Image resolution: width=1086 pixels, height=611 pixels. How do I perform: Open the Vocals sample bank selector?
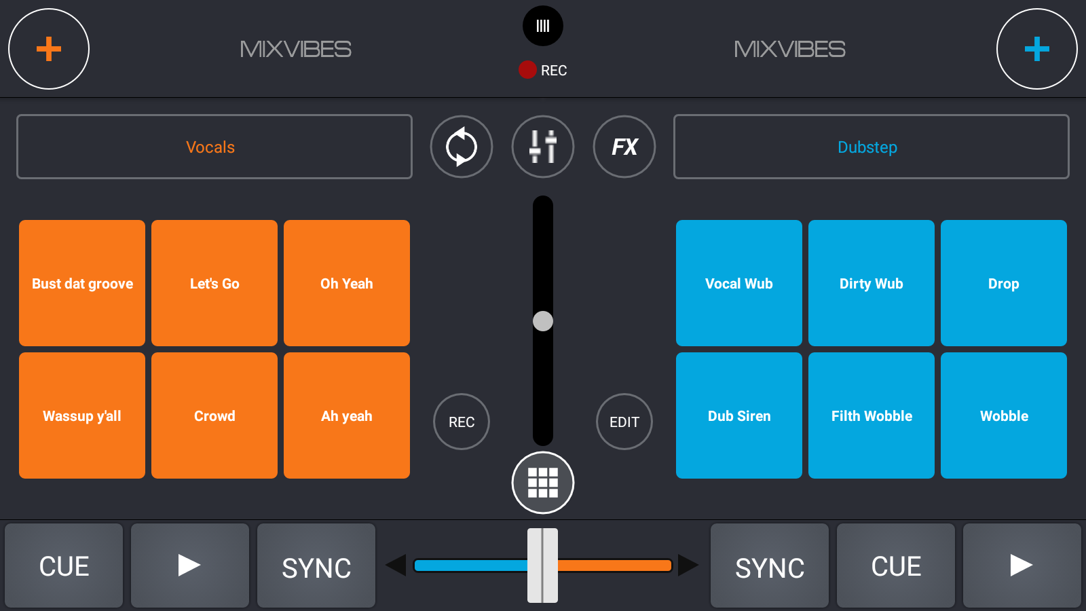[x=214, y=147]
